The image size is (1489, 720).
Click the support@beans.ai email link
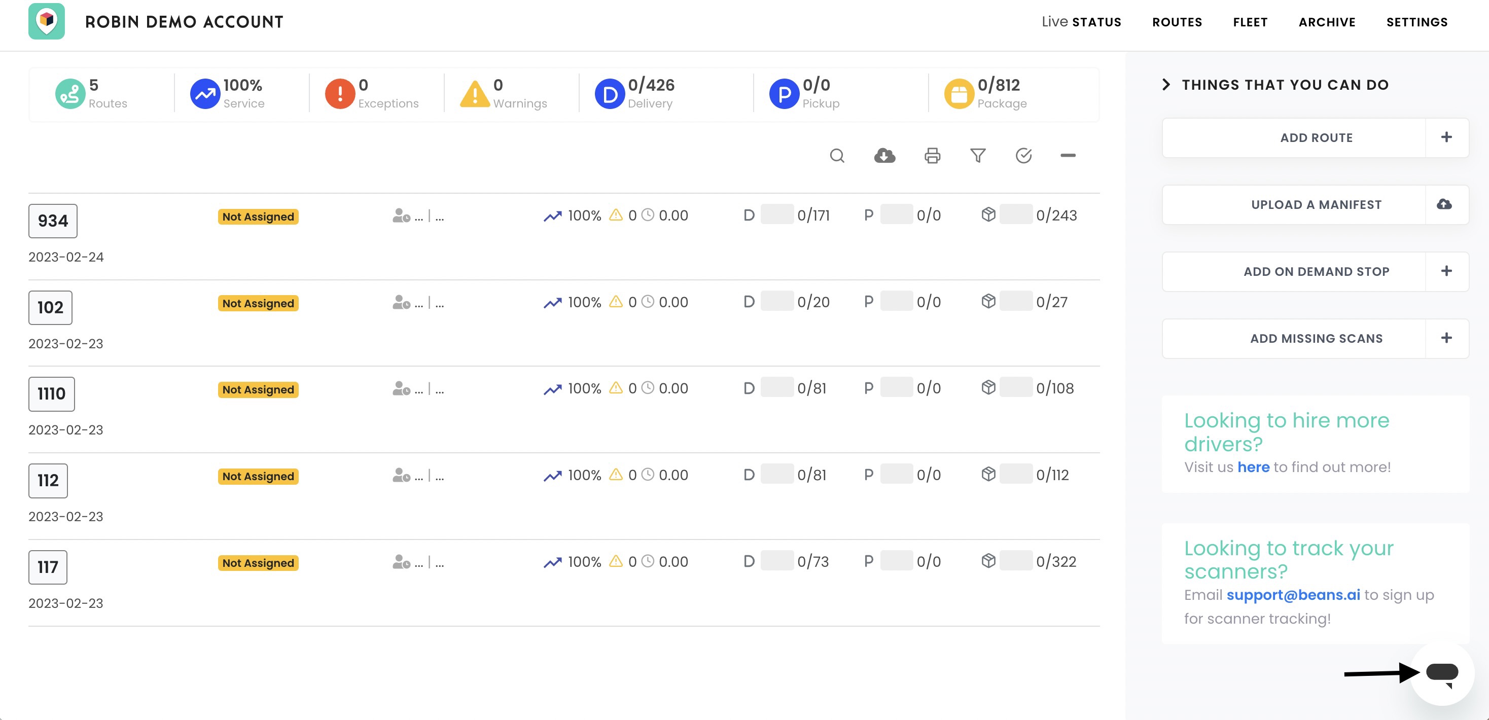tap(1293, 595)
